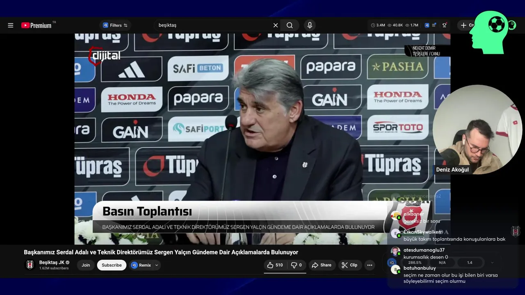
Task: Open Beşiktaş JK channel avatar
Action: click(30, 265)
